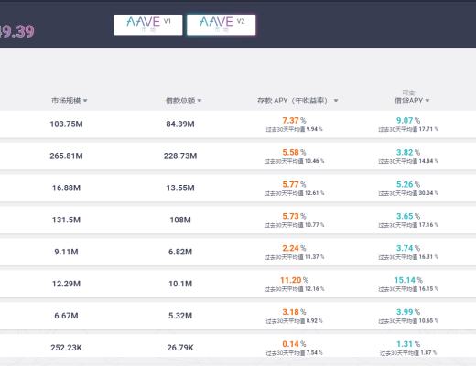Click the 3.65% borrow APY value
476x366 pixels.
click(x=408, y=216)
